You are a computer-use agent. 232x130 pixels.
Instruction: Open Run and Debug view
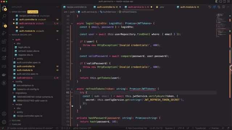pos(4,33)
